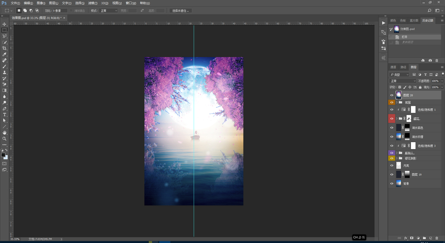
Task: Click the foreground color swatch
Action: [x=3, y=155]
